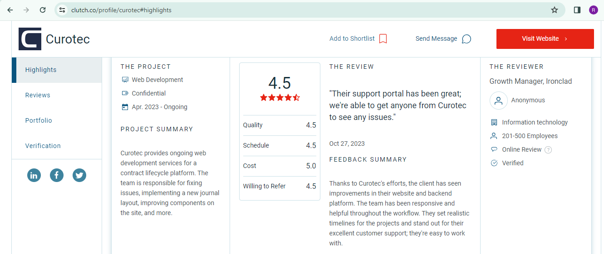Image resolution: width=604 pixels, height=254 pixels.
Task: Open the browser side panel
Action: 577,10
